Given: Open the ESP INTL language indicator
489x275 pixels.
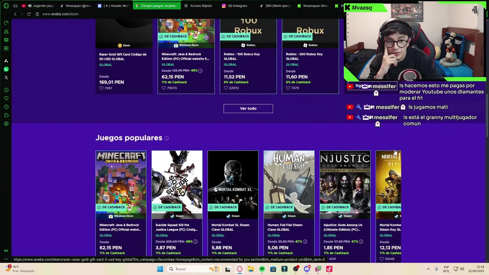Looking at the screenshot, I should pyautogui.click(x=446, y=269).
